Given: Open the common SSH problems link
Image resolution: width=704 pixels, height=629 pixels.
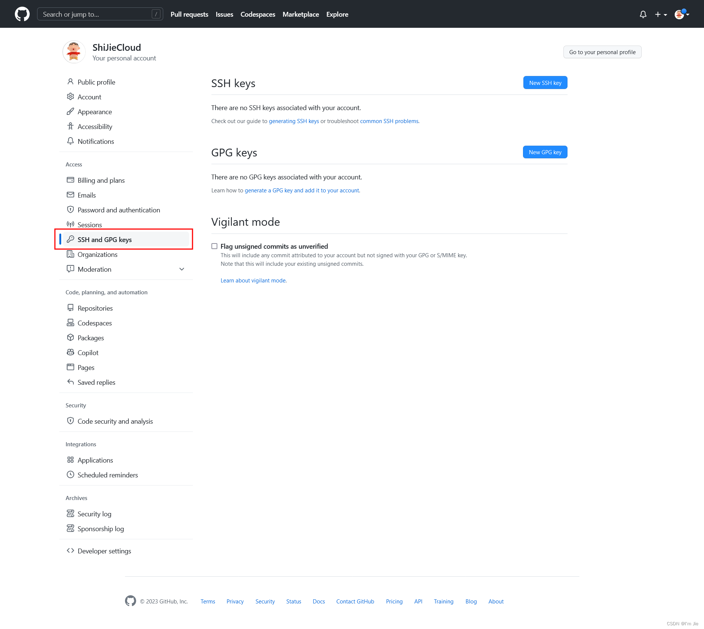Looking at the screenshot, I should coord(389,121).
